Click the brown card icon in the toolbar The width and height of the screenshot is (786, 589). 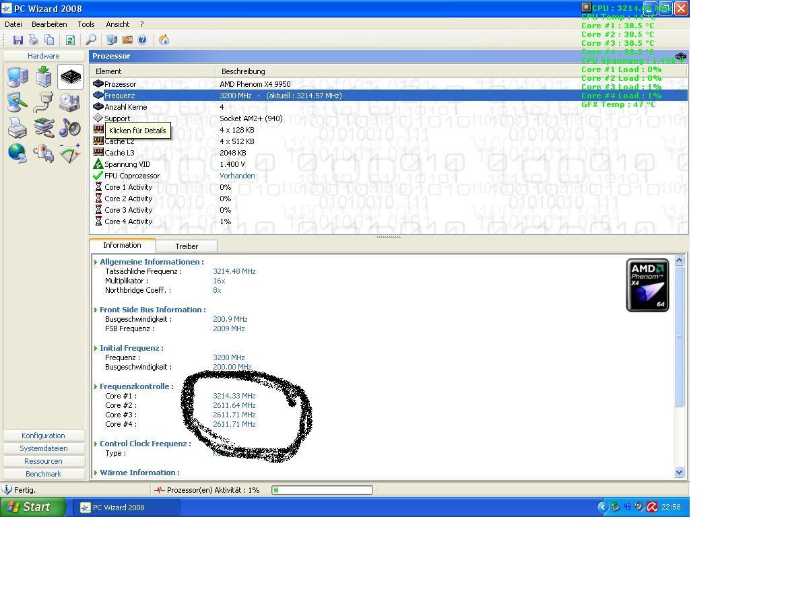(x=127, y=40)
